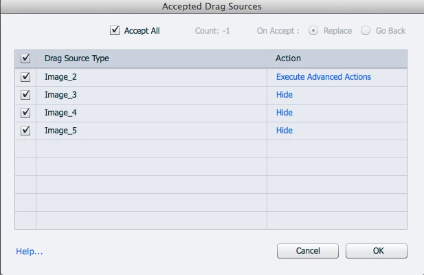
Task: Toggle the Accept All checkbox
Action: click(x=115, y=31)
